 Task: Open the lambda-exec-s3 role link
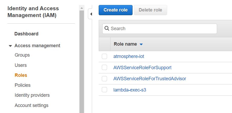point(130,90)
